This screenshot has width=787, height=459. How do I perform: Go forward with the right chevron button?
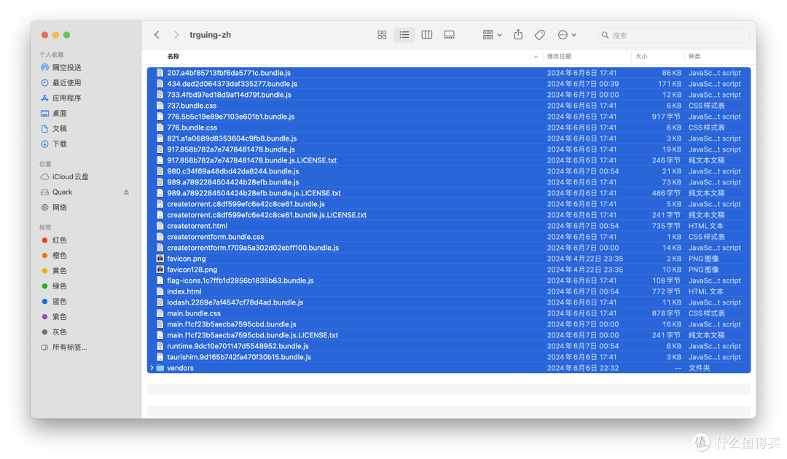[176, 35]
